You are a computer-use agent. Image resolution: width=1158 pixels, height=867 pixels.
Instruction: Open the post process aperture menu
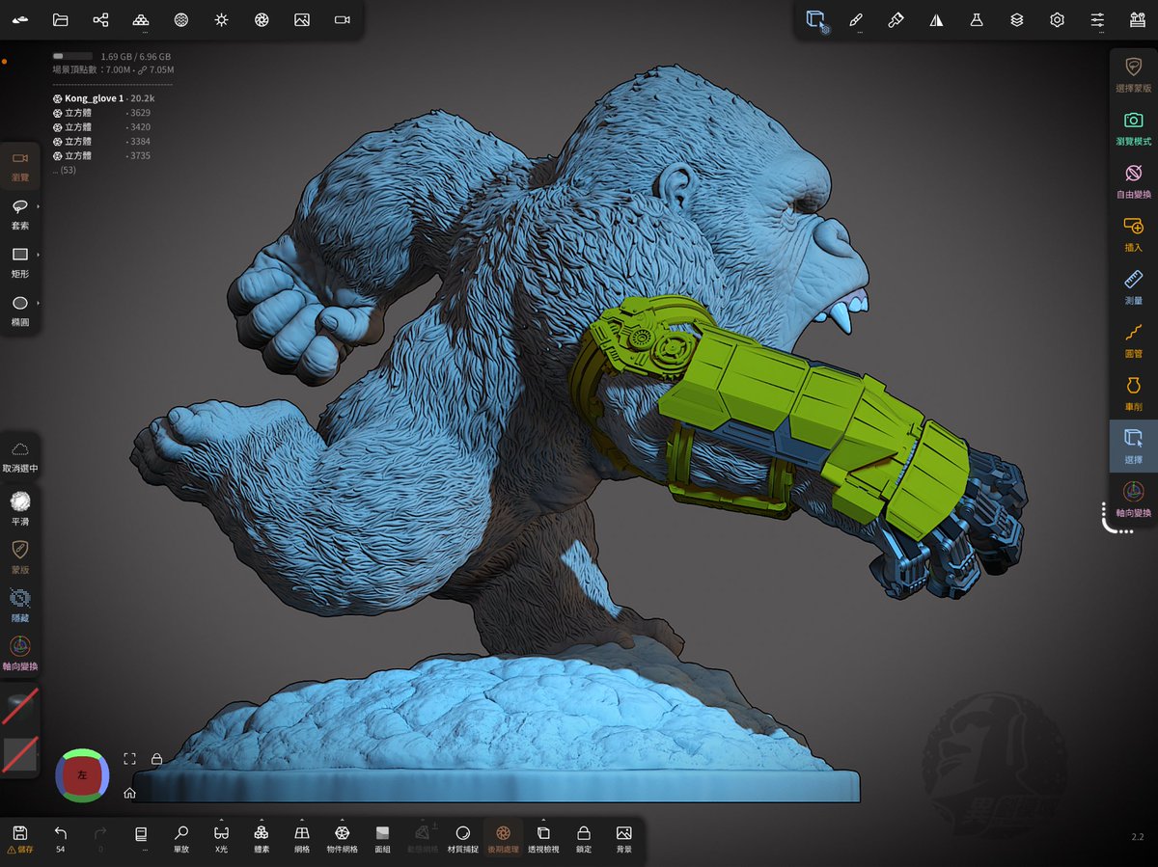point(262,19)
